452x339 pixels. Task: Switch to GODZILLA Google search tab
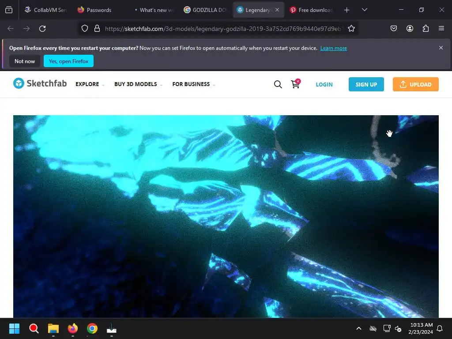pyautogui.click(x=205, y=10)
